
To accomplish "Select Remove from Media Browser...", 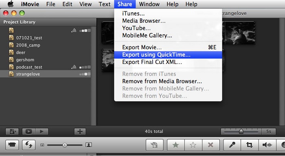I will pos(168,81).
